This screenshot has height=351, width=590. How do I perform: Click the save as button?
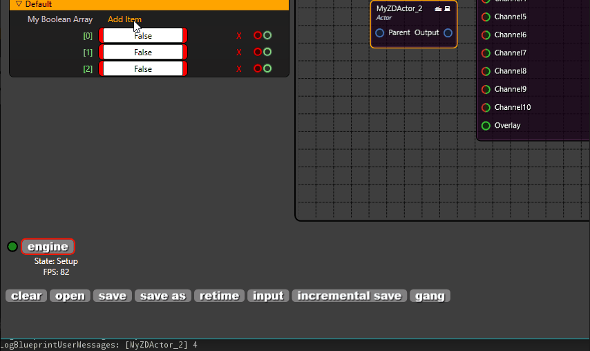click(163, 296)
